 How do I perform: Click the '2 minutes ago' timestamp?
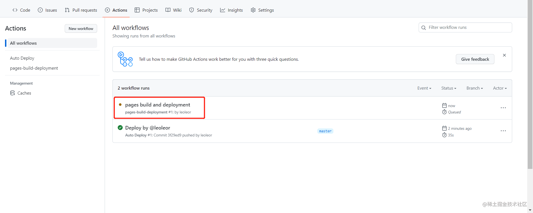coord(460,128)
